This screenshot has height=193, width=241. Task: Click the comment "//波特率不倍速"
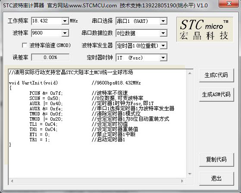pos(110,93)
